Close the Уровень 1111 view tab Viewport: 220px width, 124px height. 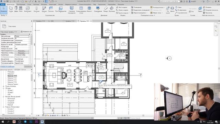coord(91,21)
